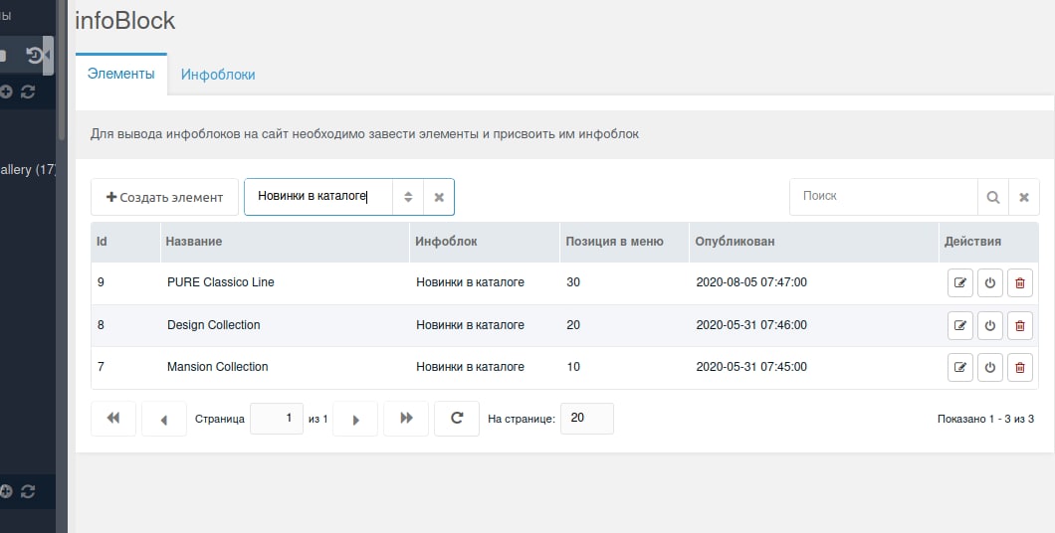Switch to the Инфоблоки tab

(x=218, y=75)
